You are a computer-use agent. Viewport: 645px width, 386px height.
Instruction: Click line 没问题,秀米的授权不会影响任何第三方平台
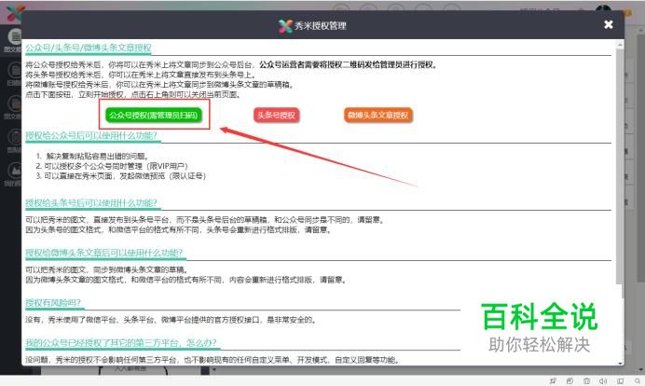[x=213, y=360]
